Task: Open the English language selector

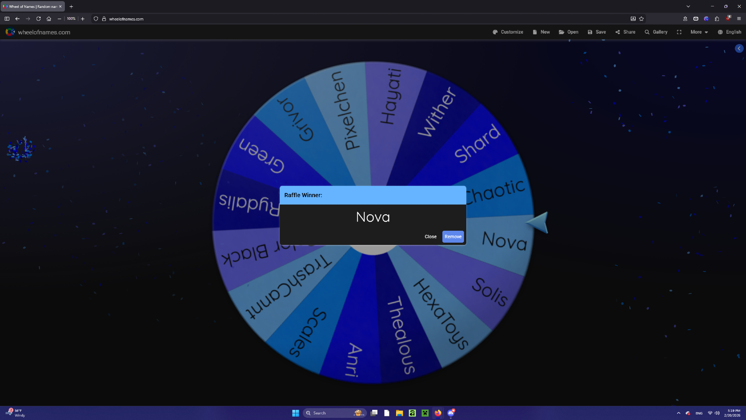Action: click(729, 32)
